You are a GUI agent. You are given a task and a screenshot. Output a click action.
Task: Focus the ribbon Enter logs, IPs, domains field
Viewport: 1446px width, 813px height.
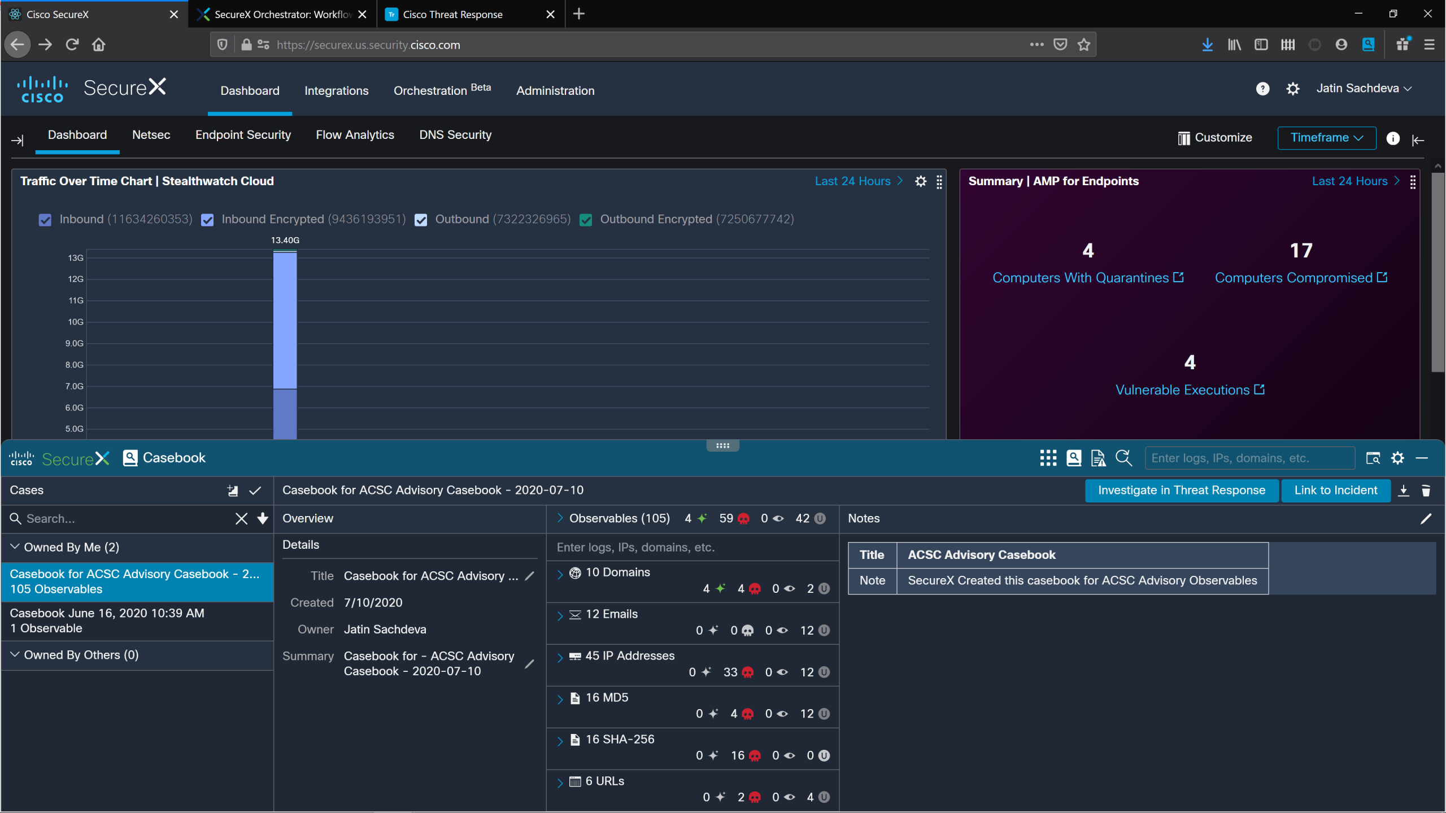(x=1249, y=458)
